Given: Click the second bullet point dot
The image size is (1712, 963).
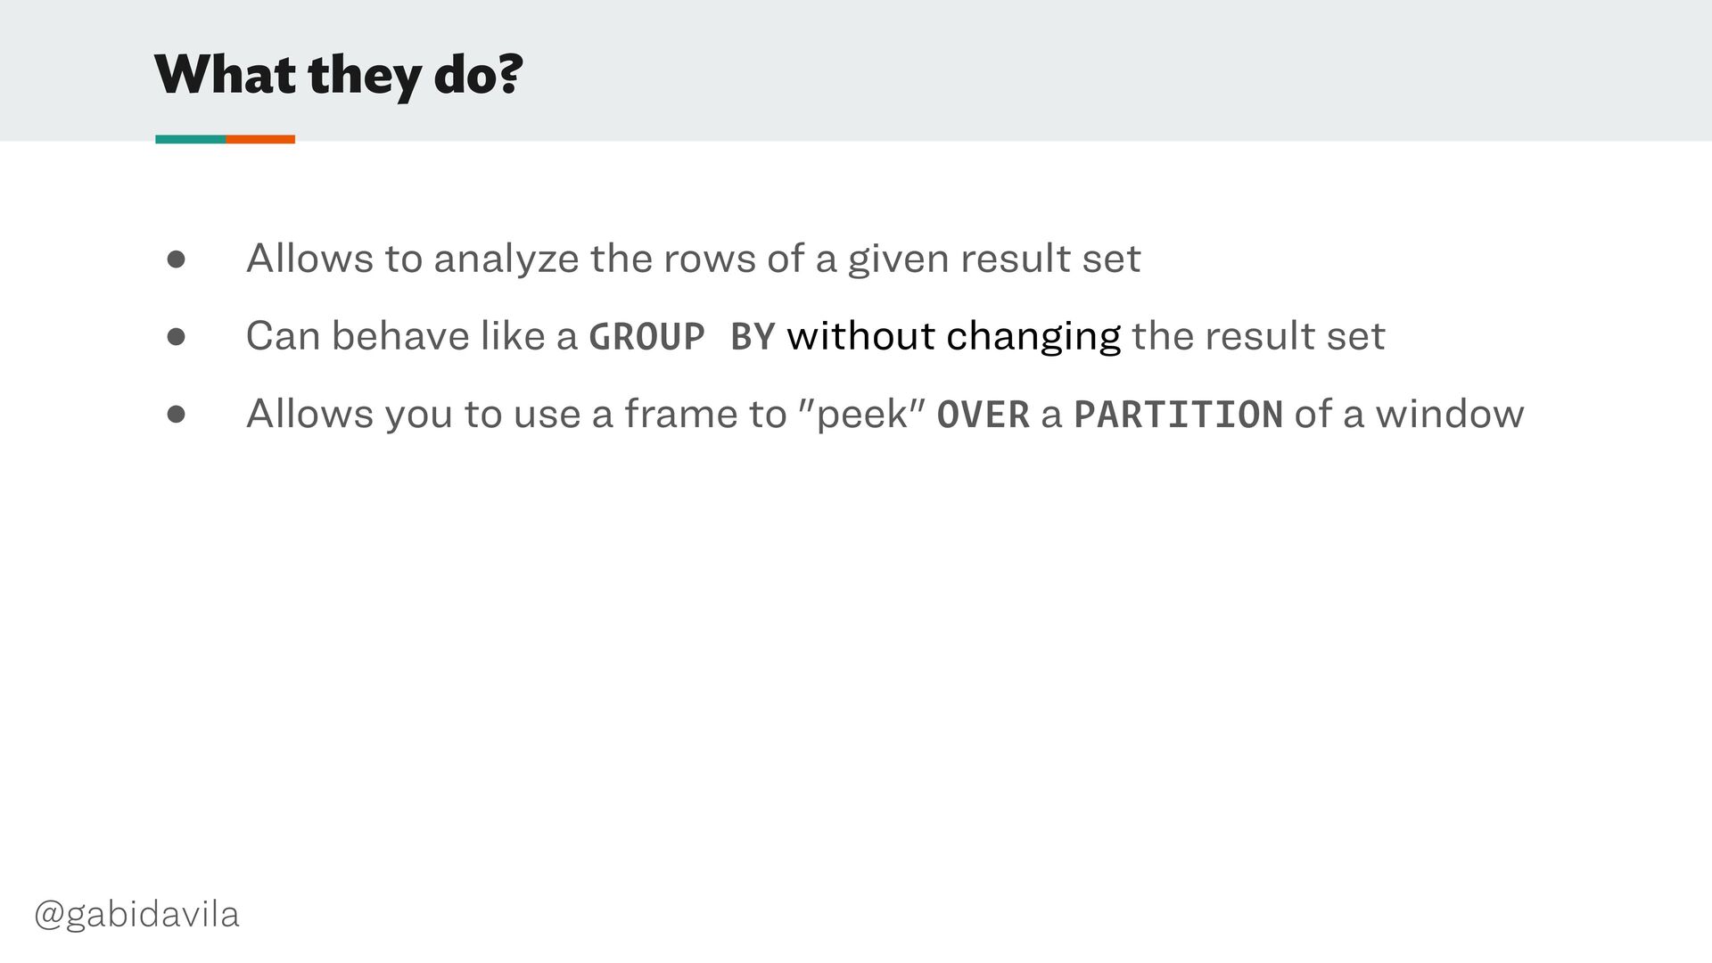Looking at the screenshot, I should tap(176, 337).
